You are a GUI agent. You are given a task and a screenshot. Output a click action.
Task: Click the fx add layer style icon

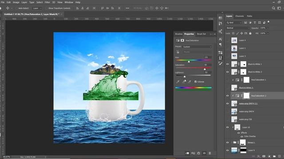[259, 156]
